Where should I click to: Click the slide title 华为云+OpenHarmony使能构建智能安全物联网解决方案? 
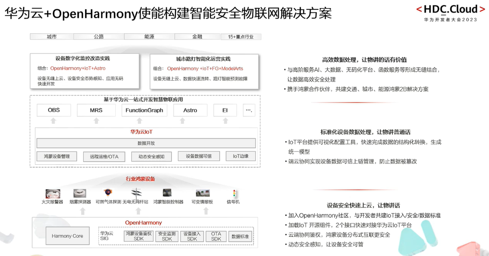click(168, 13)
